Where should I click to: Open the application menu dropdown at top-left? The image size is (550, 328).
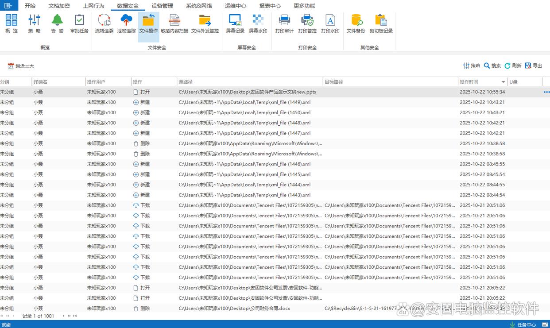pyautogui.click(x=9, y=6)
